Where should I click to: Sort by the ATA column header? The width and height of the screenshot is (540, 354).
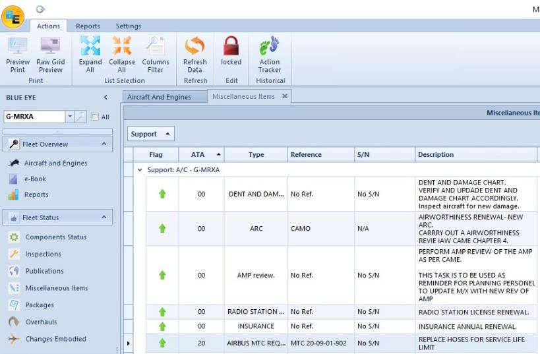(198, 155)
